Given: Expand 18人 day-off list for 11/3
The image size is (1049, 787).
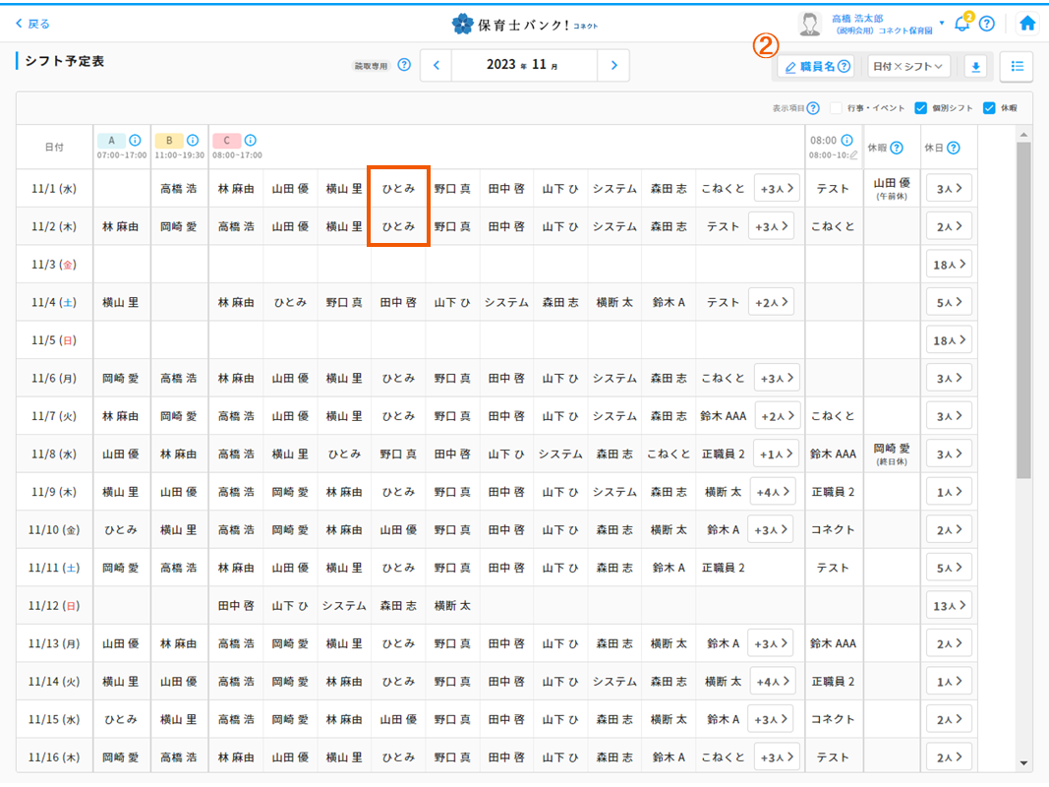Looking at the screenshot, I should [x=949, y=265].
